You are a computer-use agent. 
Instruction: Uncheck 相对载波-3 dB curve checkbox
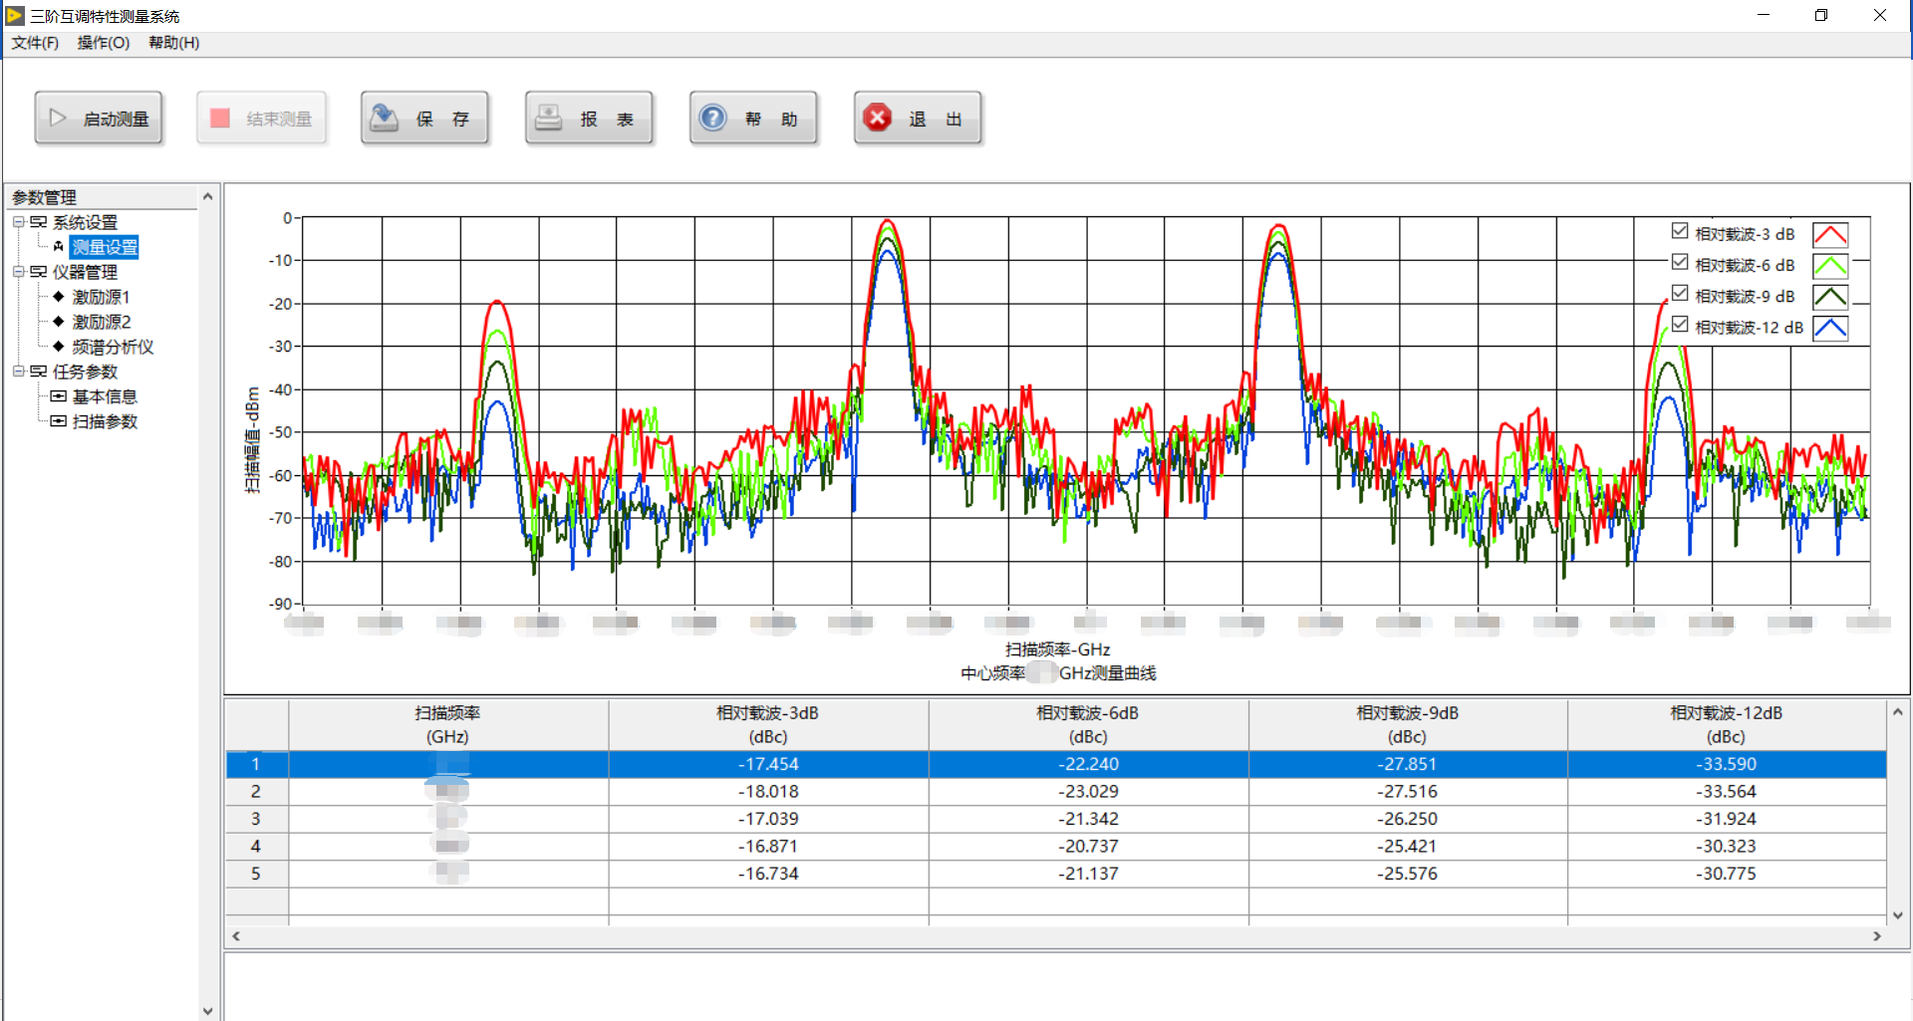point(1680,232)
